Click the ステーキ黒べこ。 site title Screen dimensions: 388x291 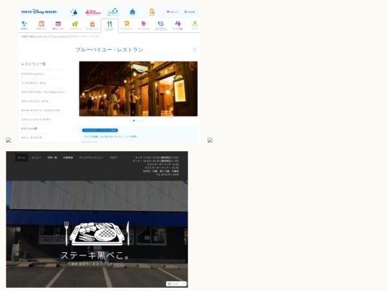(95, 255)
